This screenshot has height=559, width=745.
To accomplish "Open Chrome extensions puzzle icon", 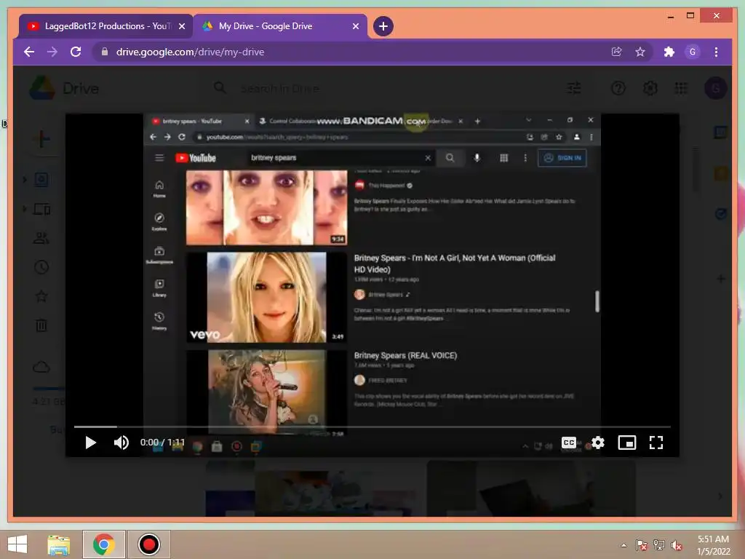I will click(669, 52).
